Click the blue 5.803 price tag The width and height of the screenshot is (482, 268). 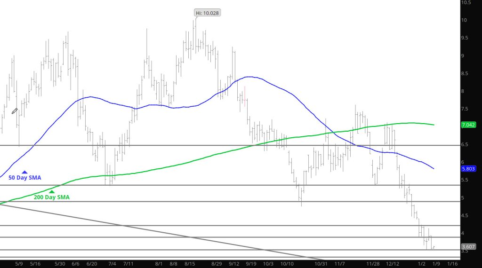point(469,169)
